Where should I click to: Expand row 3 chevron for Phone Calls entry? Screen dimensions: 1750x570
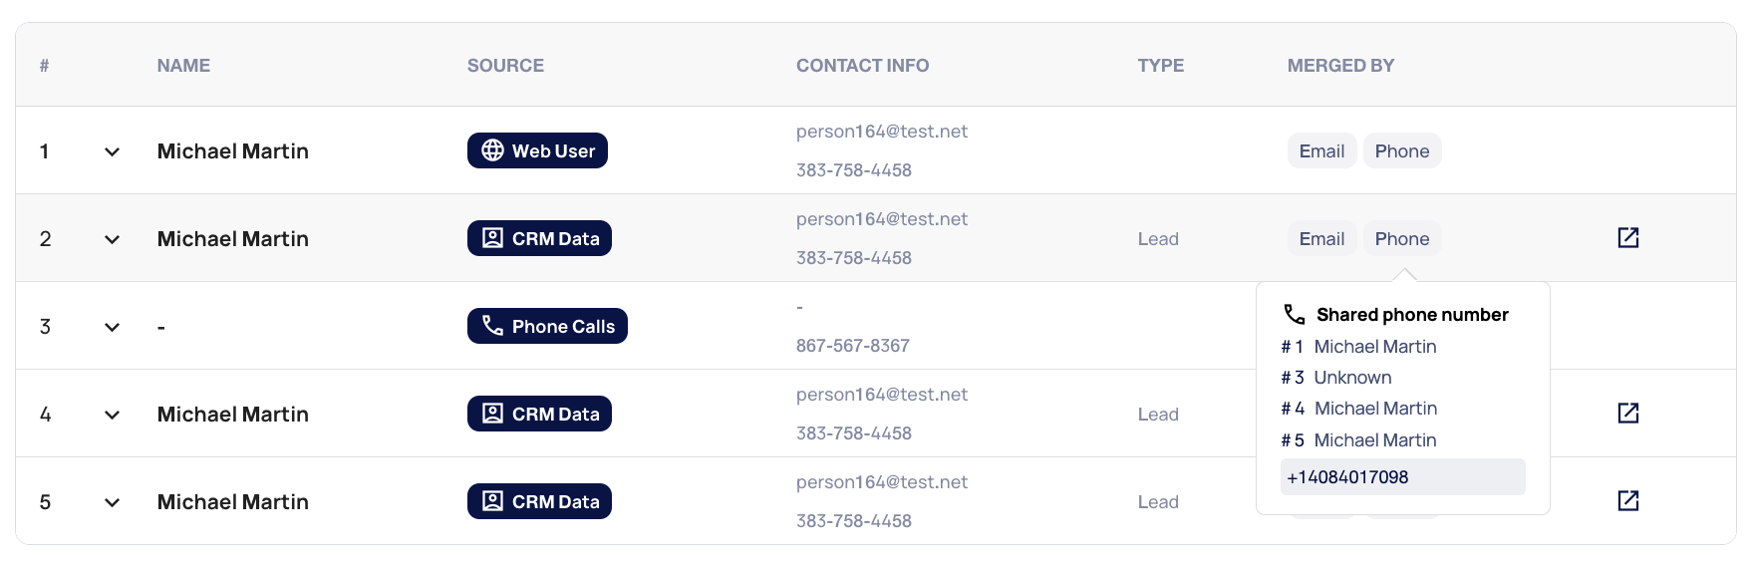point(112,327)
